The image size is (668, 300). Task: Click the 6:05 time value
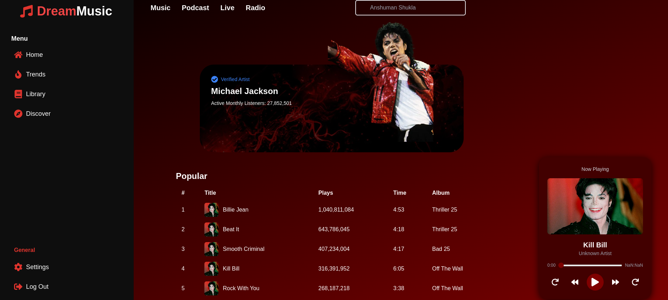pyautogui.click(x=399, y=269)
